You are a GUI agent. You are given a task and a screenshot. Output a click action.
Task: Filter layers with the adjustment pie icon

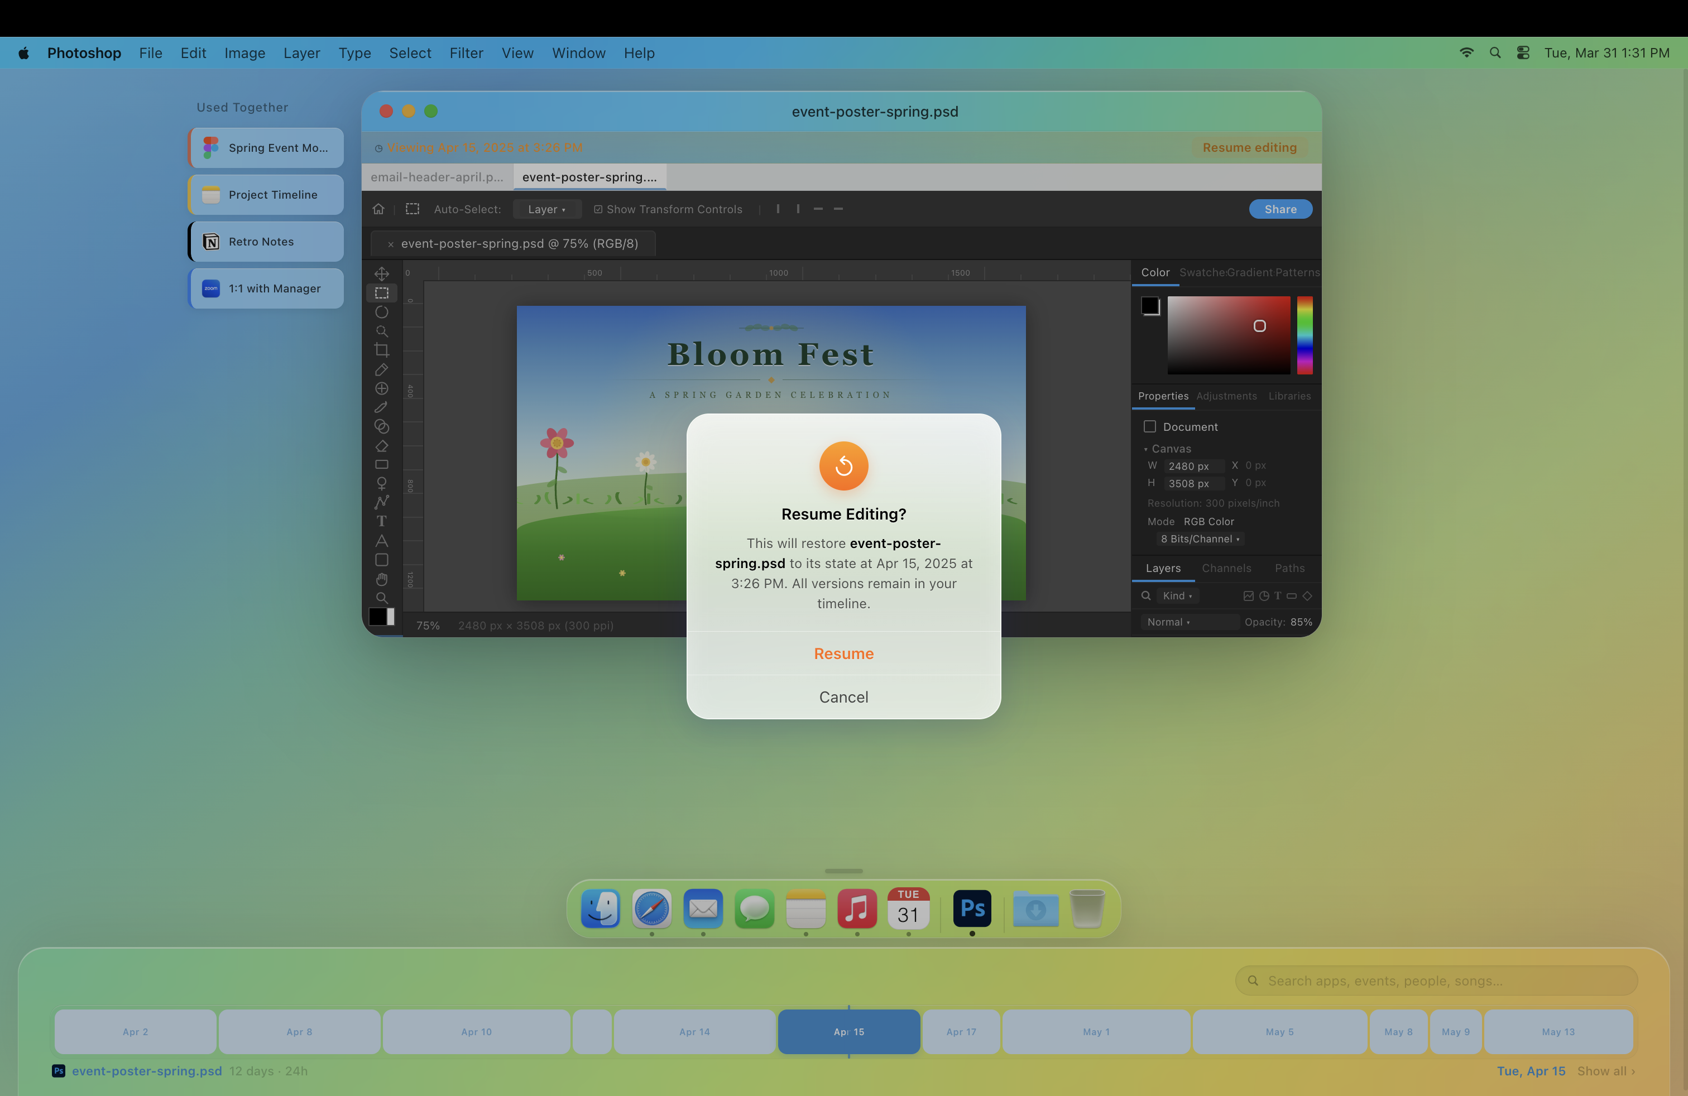pos(1263,595)
